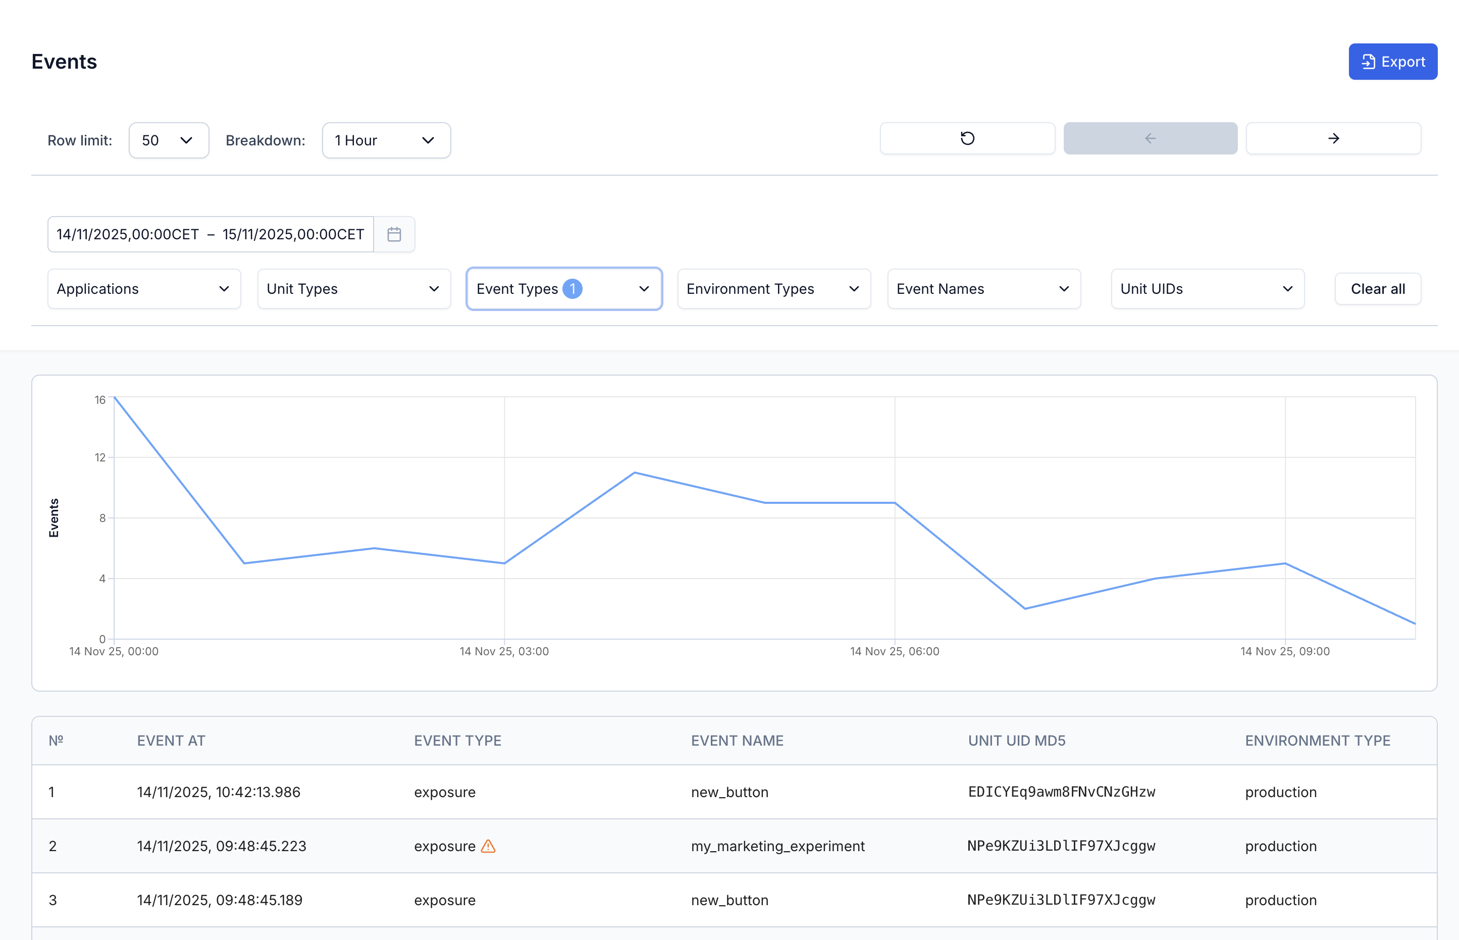
Task: Click UID NPe9KZUi3LDlIF97XJcggw in row 2
Action: 1062,846
